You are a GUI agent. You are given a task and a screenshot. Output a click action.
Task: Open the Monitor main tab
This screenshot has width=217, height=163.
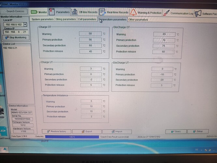coord(39,12)
